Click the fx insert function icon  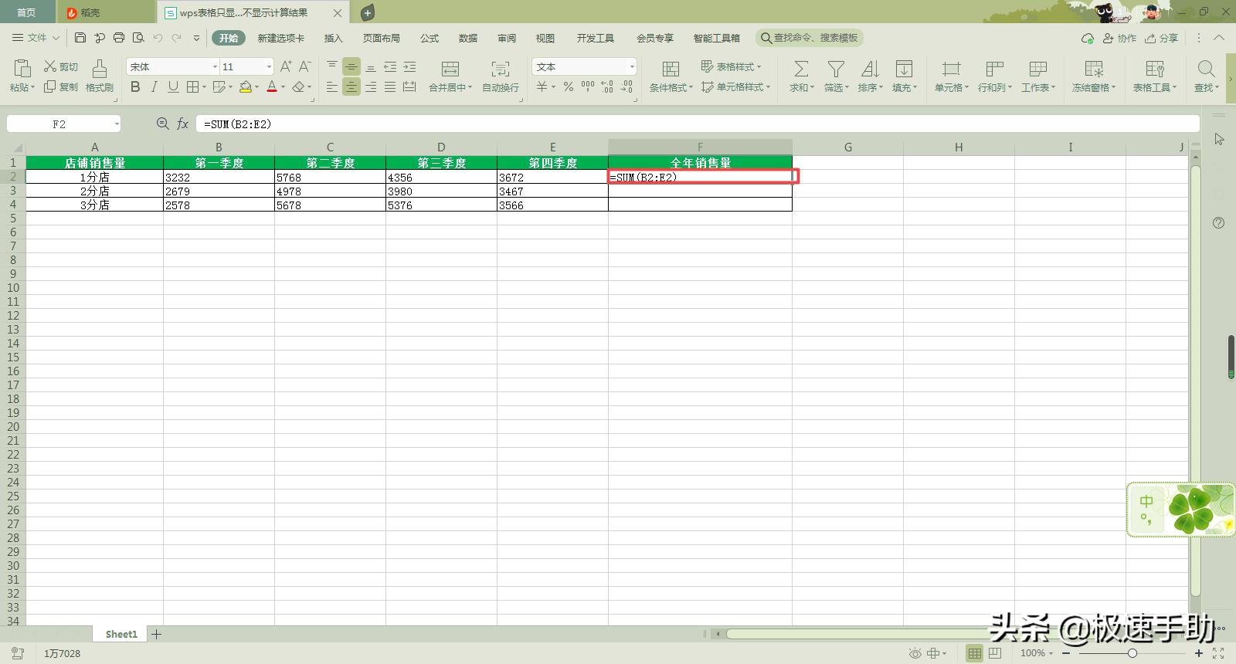183,124
